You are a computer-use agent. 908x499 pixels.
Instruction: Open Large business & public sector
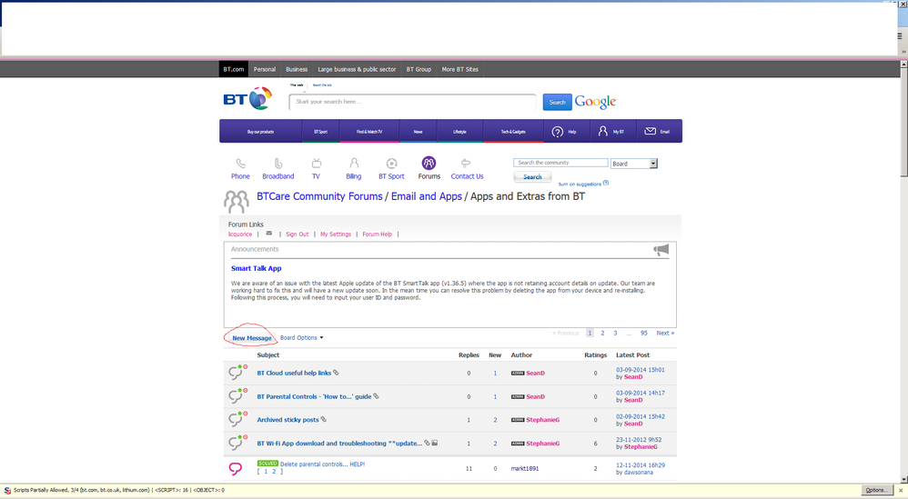tap(357, 69)
